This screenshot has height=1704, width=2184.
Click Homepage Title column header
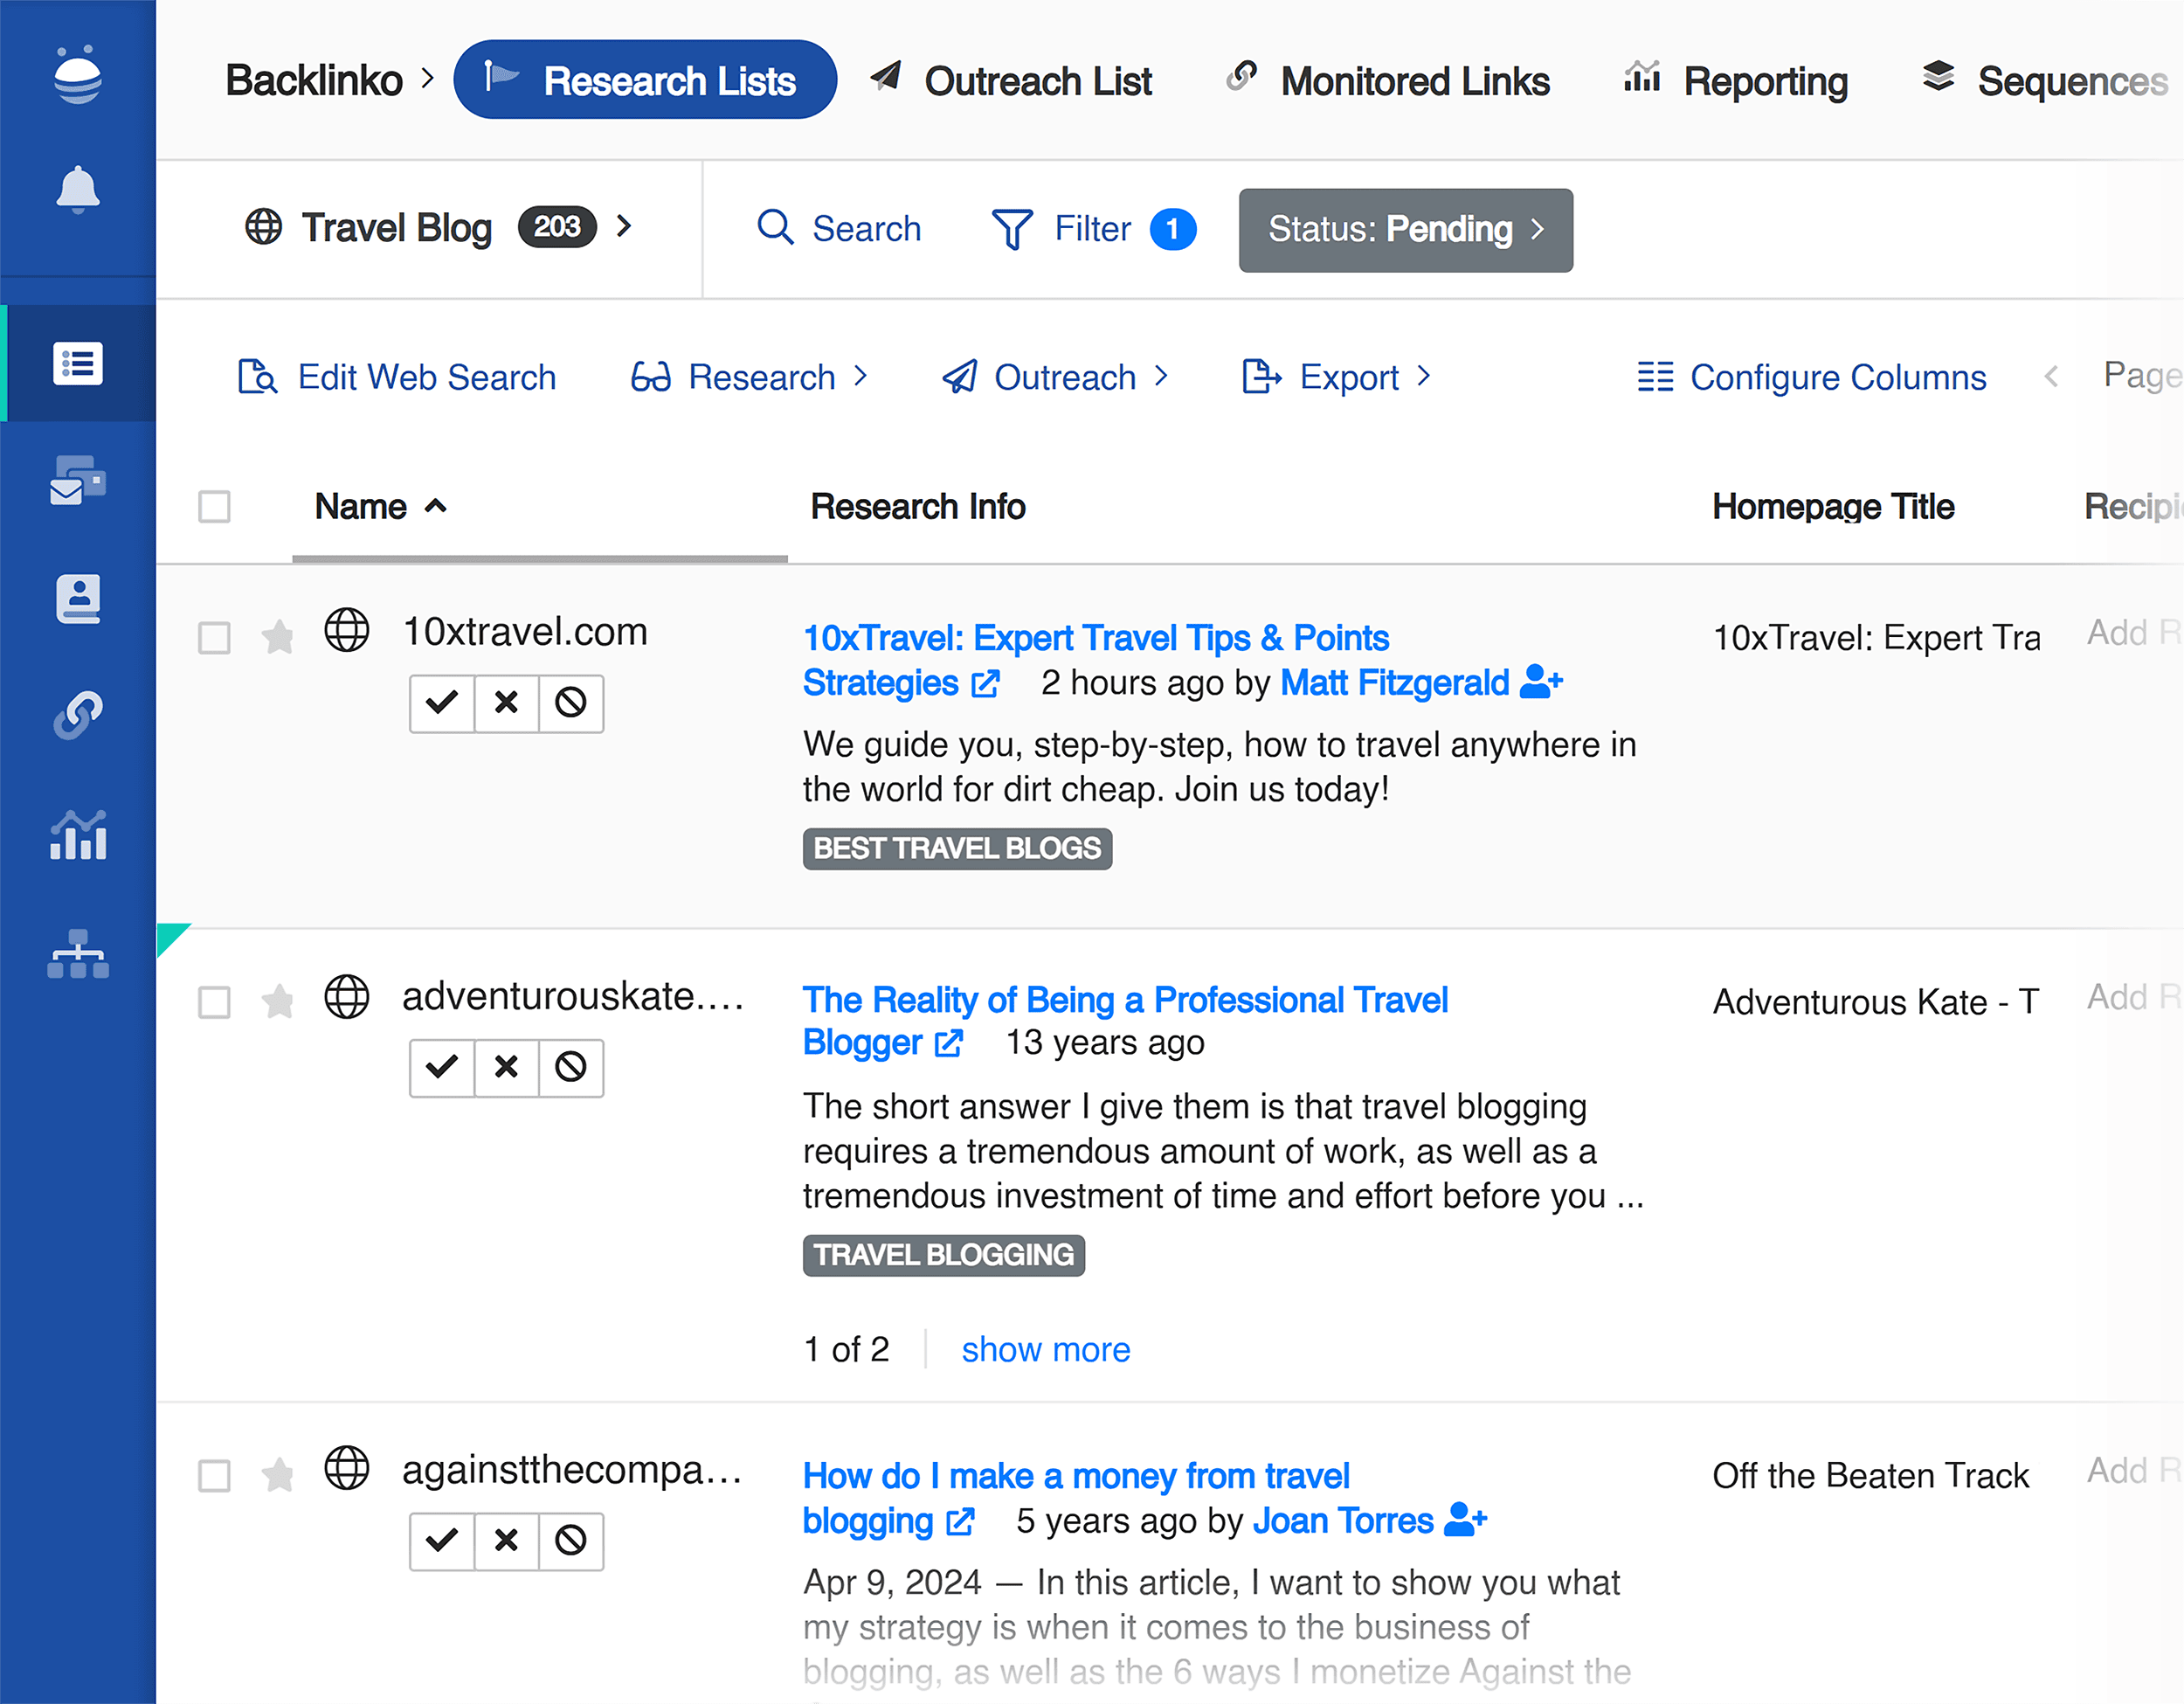[x=1833, y=507]
